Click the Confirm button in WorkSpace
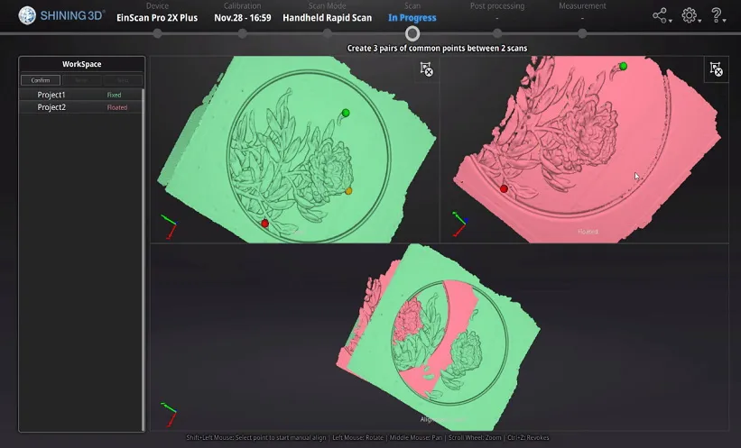741x448 pixels. (40, 80)
